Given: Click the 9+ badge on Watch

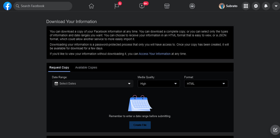Looking at the screenshot, I should tap(146, 3).
